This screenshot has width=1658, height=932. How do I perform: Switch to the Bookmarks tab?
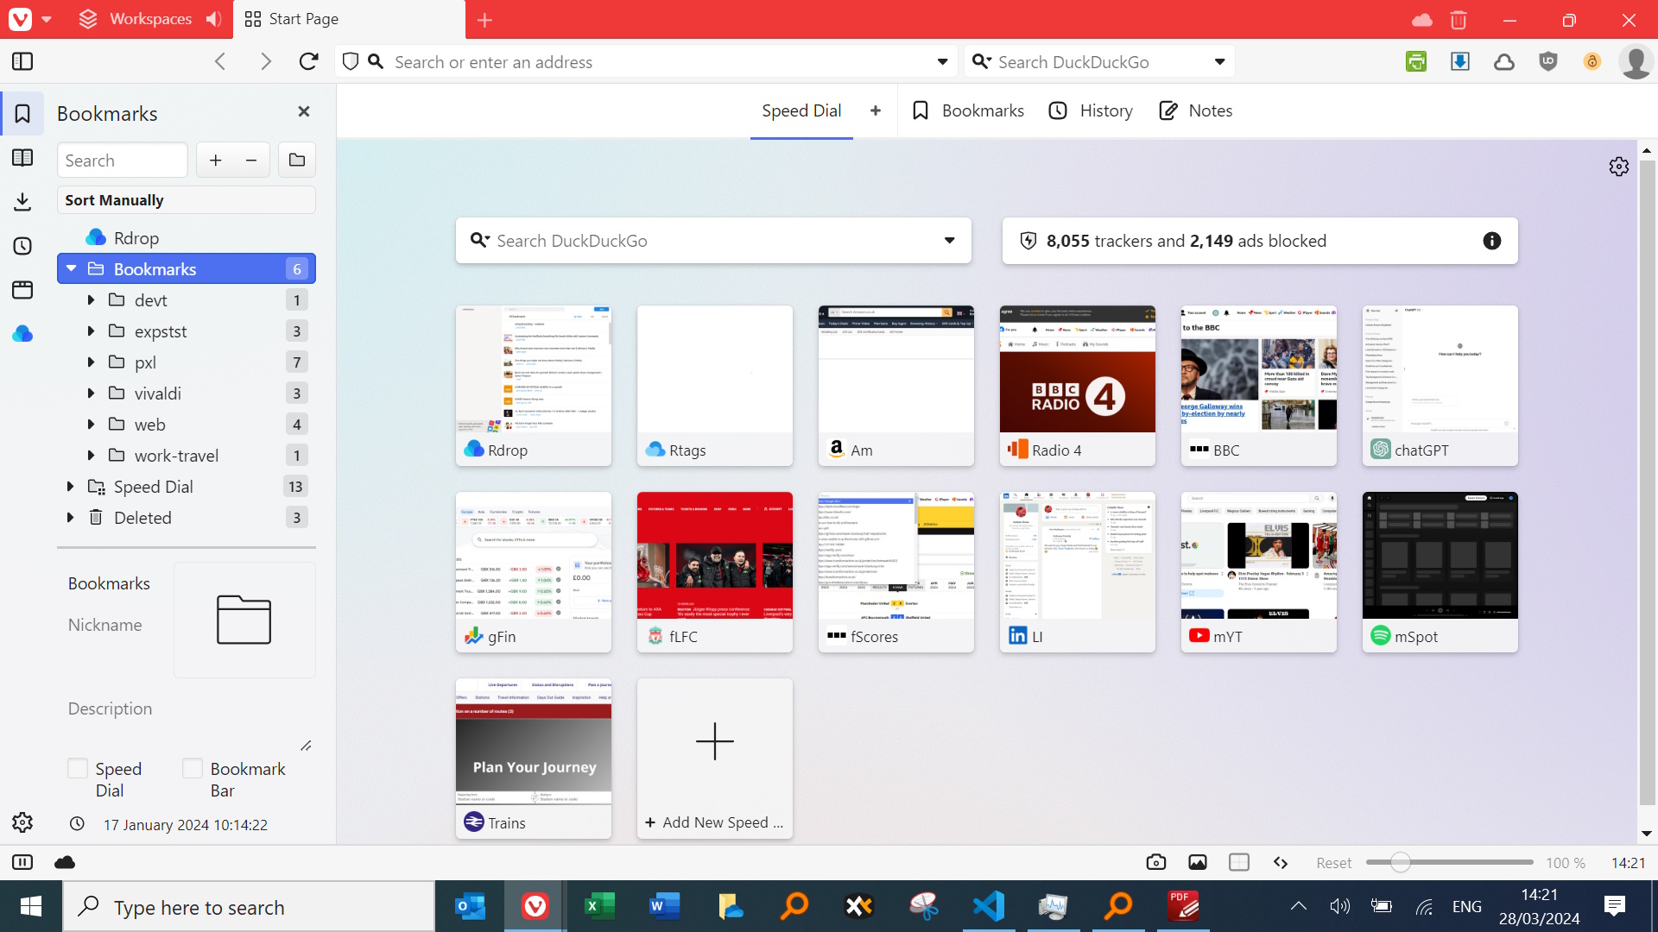coord(967,110)
